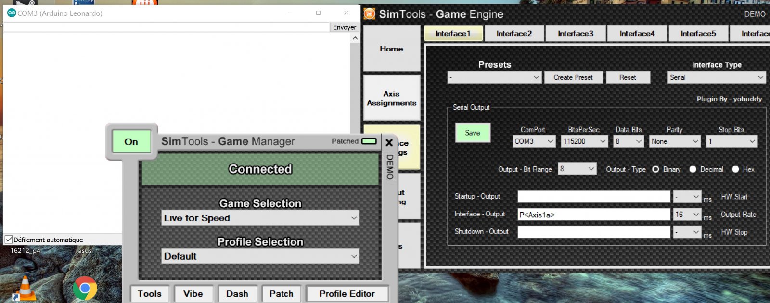Open the Vibe button in Game Manager
The height and width of the screenshot is (303, 770).
[x=193, y=294]
